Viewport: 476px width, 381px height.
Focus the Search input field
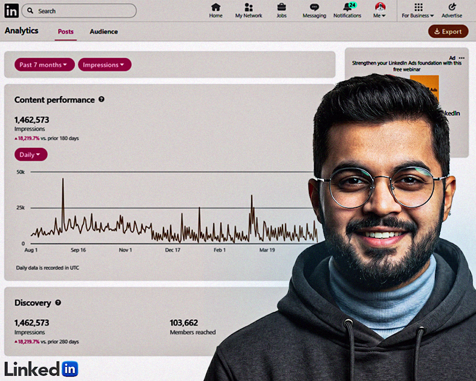(x=79, y=11)
